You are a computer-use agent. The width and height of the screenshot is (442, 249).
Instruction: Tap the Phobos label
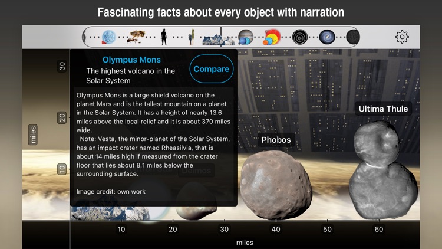[276, 140]
